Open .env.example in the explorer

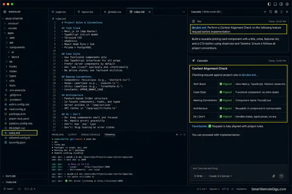[17, 90]
